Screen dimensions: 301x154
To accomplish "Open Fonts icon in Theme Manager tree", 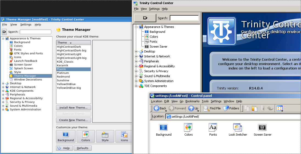I will pos(11,50).
